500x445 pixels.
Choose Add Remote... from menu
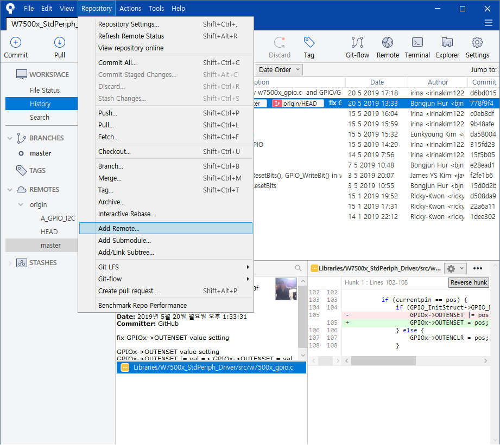coord(166,229)
